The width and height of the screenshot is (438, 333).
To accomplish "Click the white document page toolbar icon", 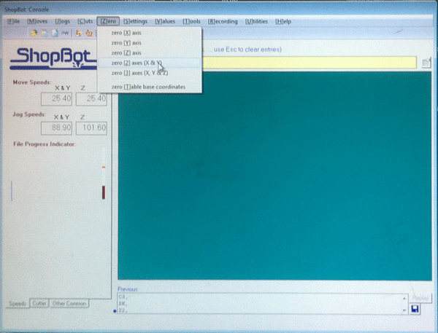I will click(x=55, y=34).
